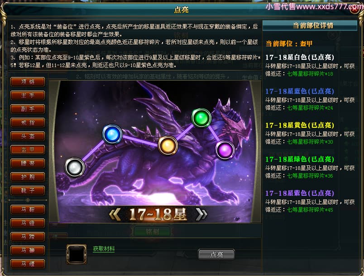Click the empty material slot
Image resolution: width=364 pixels, height=276 pixels.
pos(77,254)
